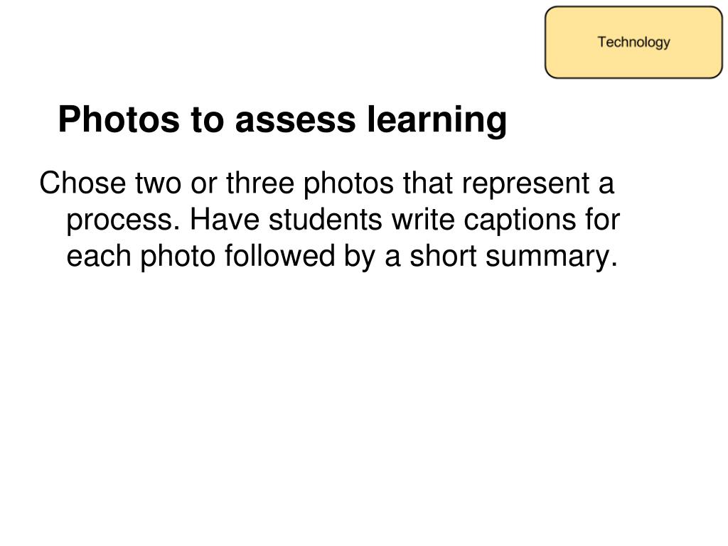
Task: Select the 'Photos to assess learning' title
Action: [x=282, y=119]
